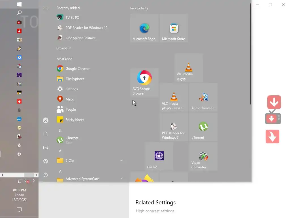Open PDF Reader for Windows 7 tile
Screen dimensions: 290x218
tap(174, 127)
